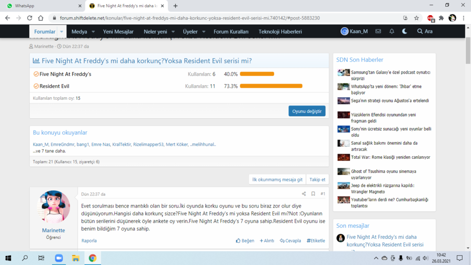Open the Bu konuyu okuyanlar heading
This screenshot has width=471, height=265.
pyautogui.click(x=60, y=132)
